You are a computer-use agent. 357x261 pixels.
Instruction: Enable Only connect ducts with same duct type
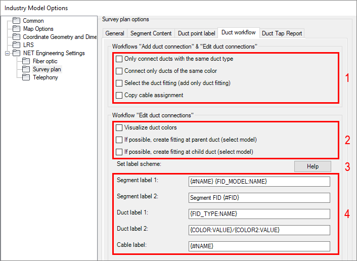coord(119,59)
